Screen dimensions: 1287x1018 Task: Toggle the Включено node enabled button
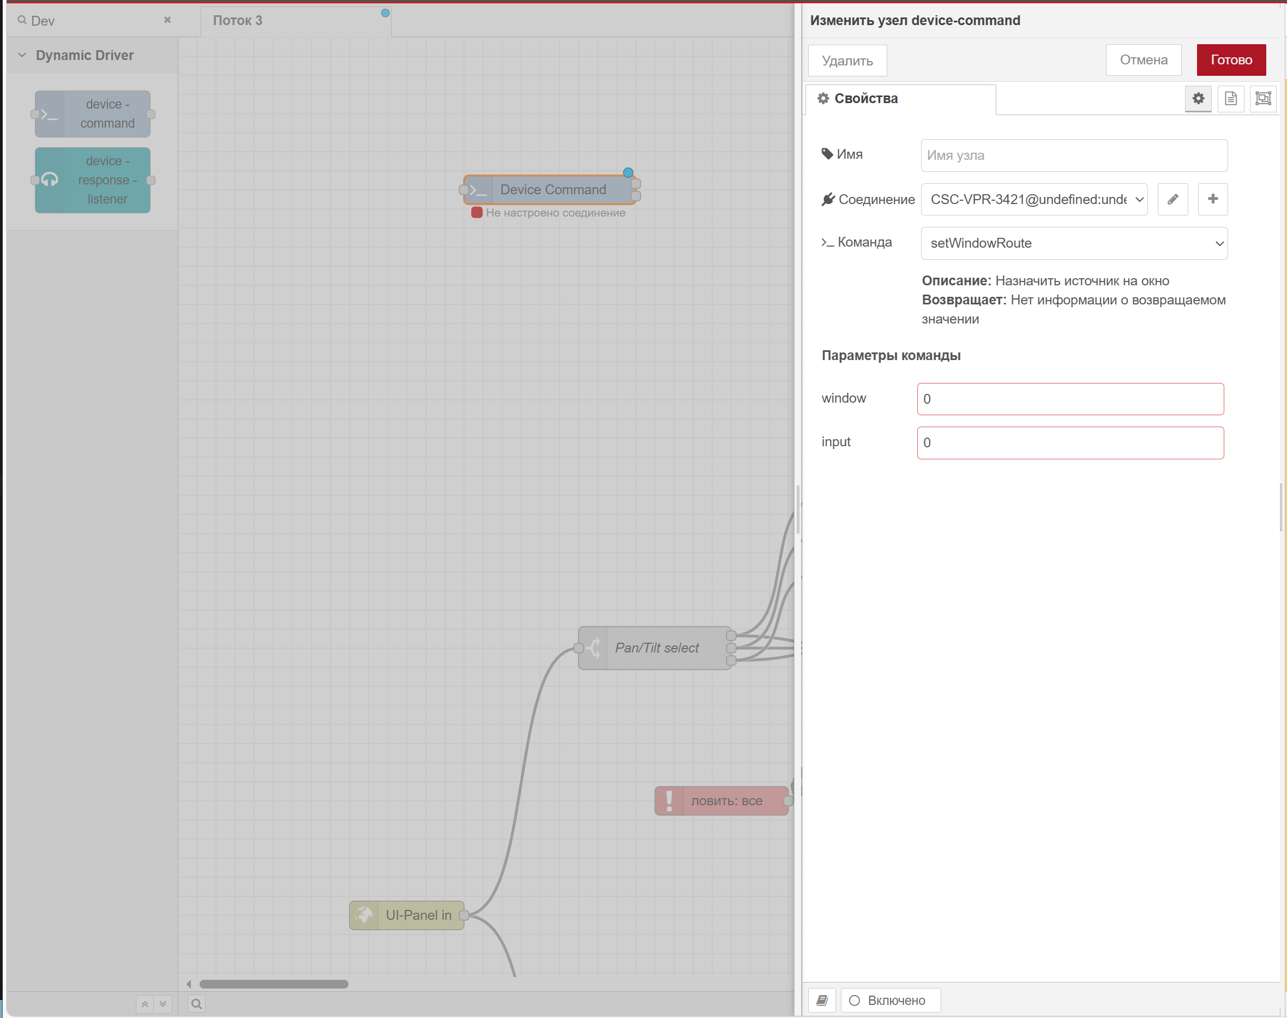(890, 1000)
